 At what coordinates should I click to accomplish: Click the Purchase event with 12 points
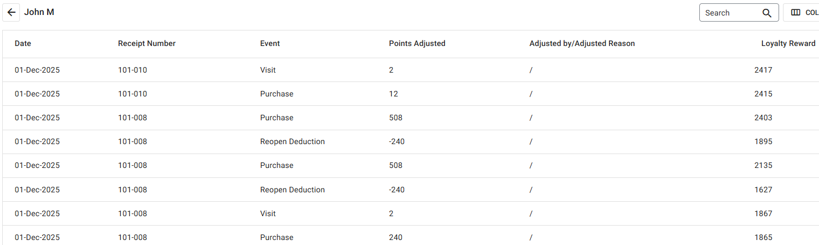(277, 94)
